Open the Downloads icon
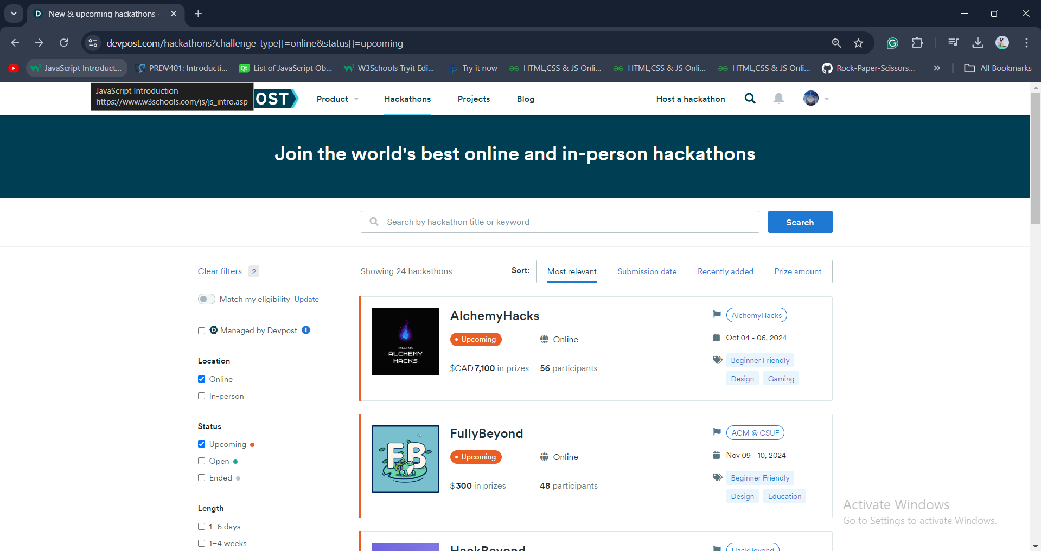 [x=978, y=43]
